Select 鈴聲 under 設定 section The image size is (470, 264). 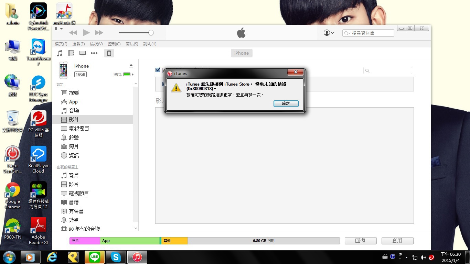coord(93,137)
